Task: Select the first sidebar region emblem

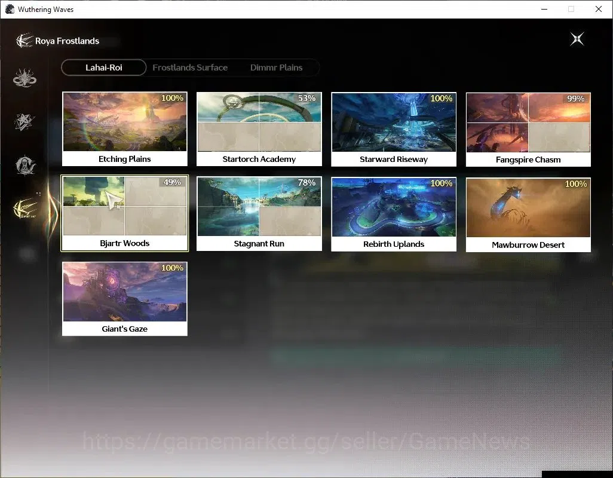Action: click(24, 78)
